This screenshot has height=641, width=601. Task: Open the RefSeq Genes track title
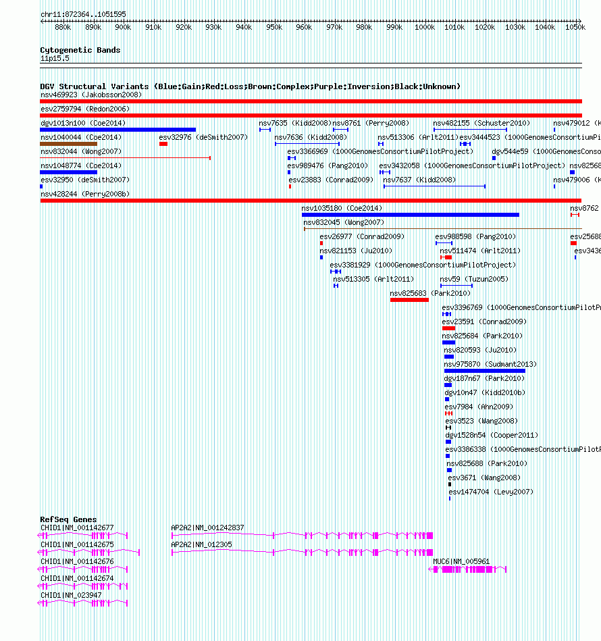68,519
